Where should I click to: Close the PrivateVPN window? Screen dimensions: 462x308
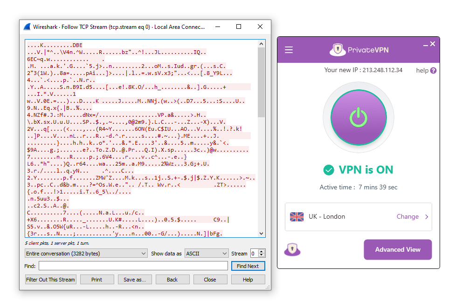[433, 44]
